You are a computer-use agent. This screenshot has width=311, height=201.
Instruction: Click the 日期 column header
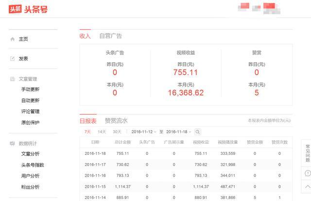tap(95, 142)
